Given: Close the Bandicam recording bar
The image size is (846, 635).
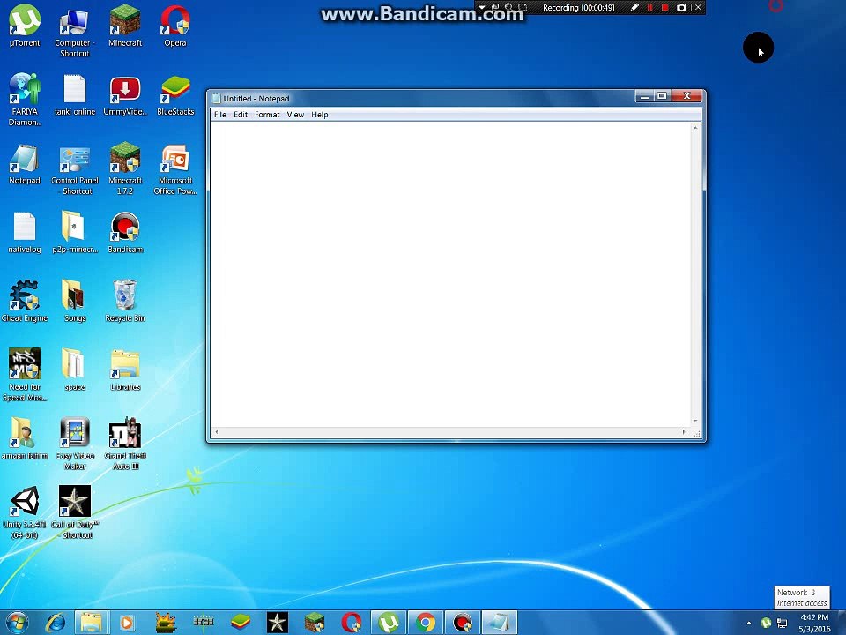Looking at the screenshot, I should pos(698,8).
